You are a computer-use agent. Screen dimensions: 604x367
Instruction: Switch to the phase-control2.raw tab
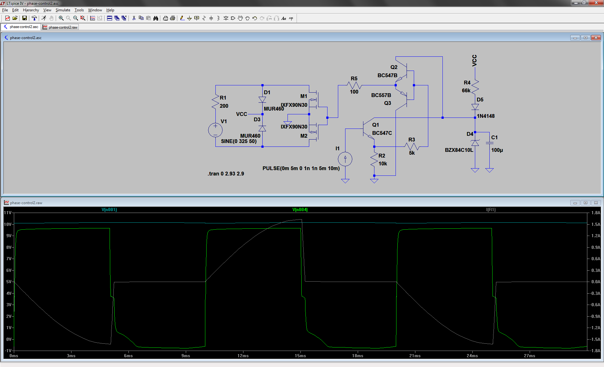(60, 27)
